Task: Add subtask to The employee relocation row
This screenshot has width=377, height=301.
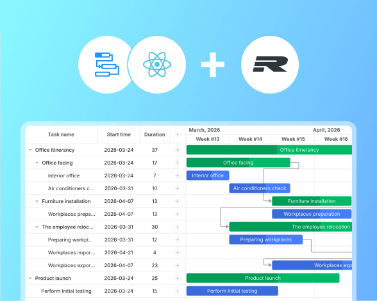Action: [x=177, y=227]
